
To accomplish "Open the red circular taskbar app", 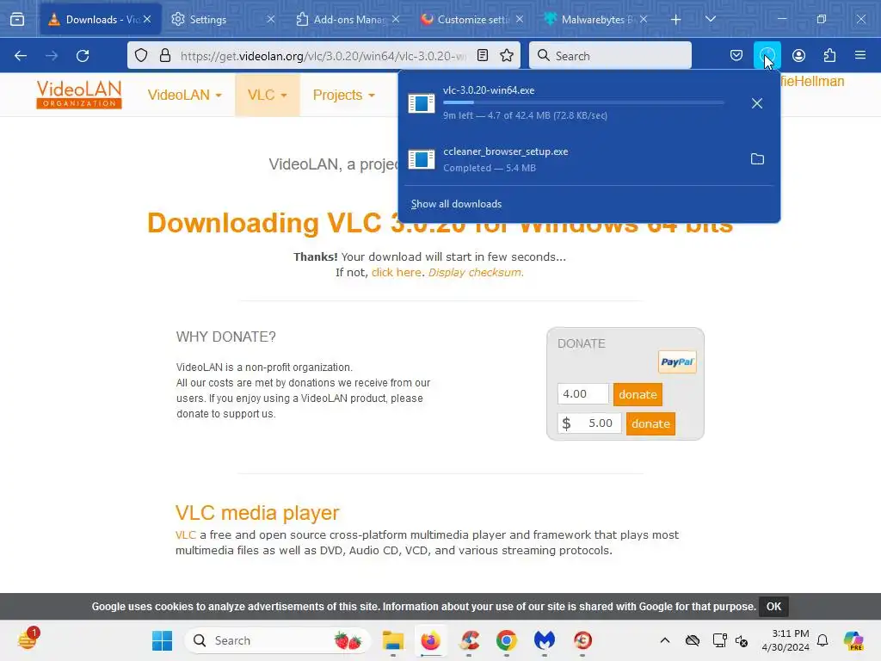I will pos(582,640).
